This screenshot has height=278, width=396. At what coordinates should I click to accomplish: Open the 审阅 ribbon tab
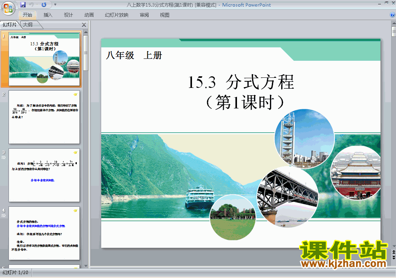144,15
